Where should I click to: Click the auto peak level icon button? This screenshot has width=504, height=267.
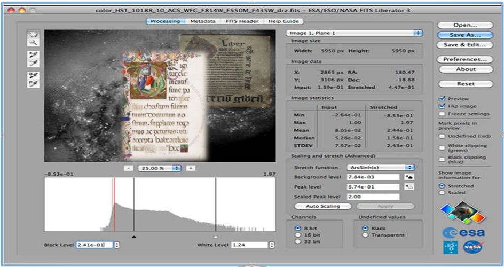coord(409,187)
